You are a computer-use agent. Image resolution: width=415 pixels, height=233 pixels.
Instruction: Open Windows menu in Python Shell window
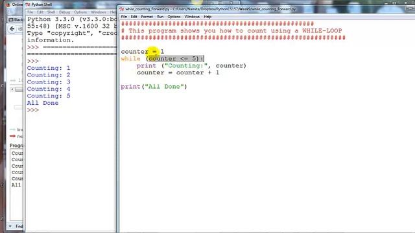[x=99, y=12]
